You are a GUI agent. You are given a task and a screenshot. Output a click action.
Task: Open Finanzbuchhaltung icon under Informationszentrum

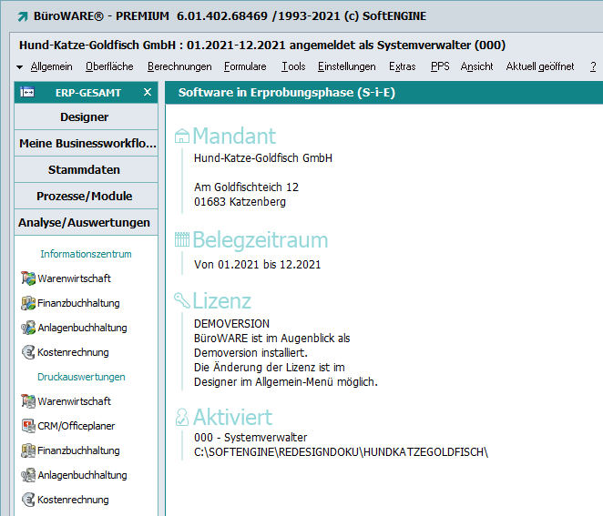(28, 303)
